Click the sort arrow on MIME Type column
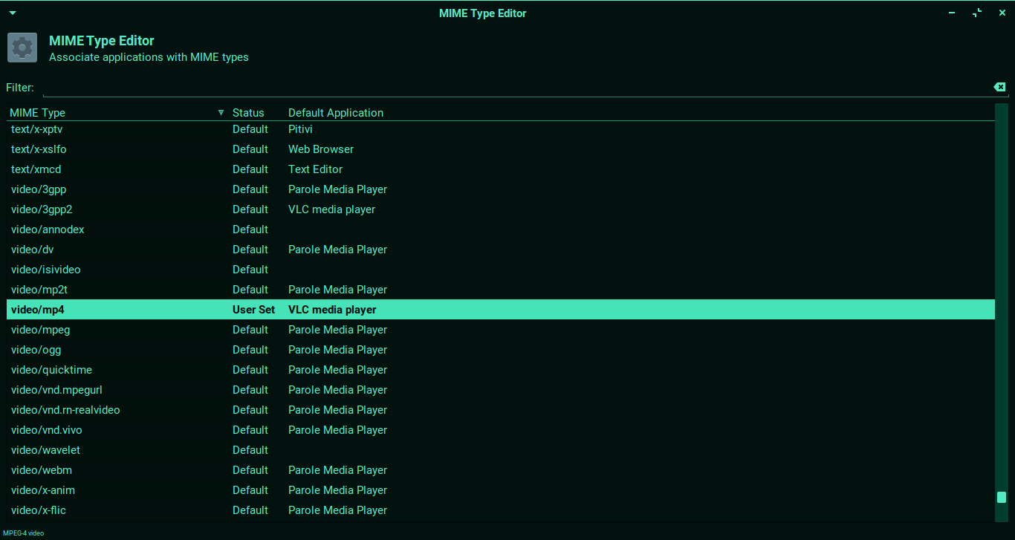The width and height of the screenshot is (1015, 540). (x=221, y=113)
